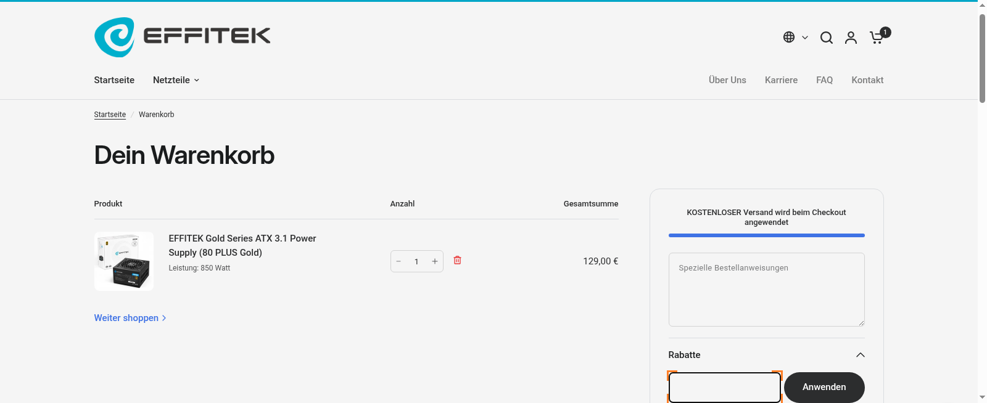The height and width of the screenshot is (403, 987).
Task: Click the free shipping progress bar
Action: pyautogui.click(x=766, y=235)
